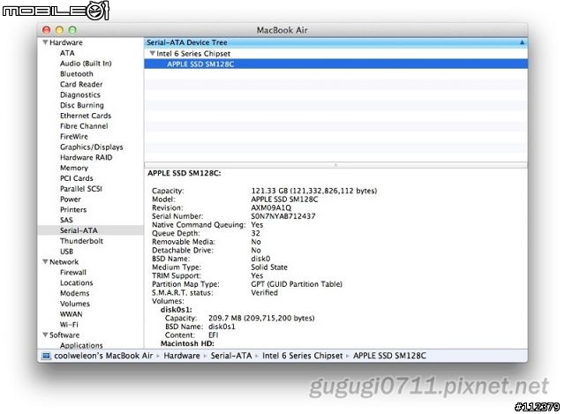Viewport: 565px width, 414px height.
Task: Select Disc Burning in sidebar
Action: 82,105
